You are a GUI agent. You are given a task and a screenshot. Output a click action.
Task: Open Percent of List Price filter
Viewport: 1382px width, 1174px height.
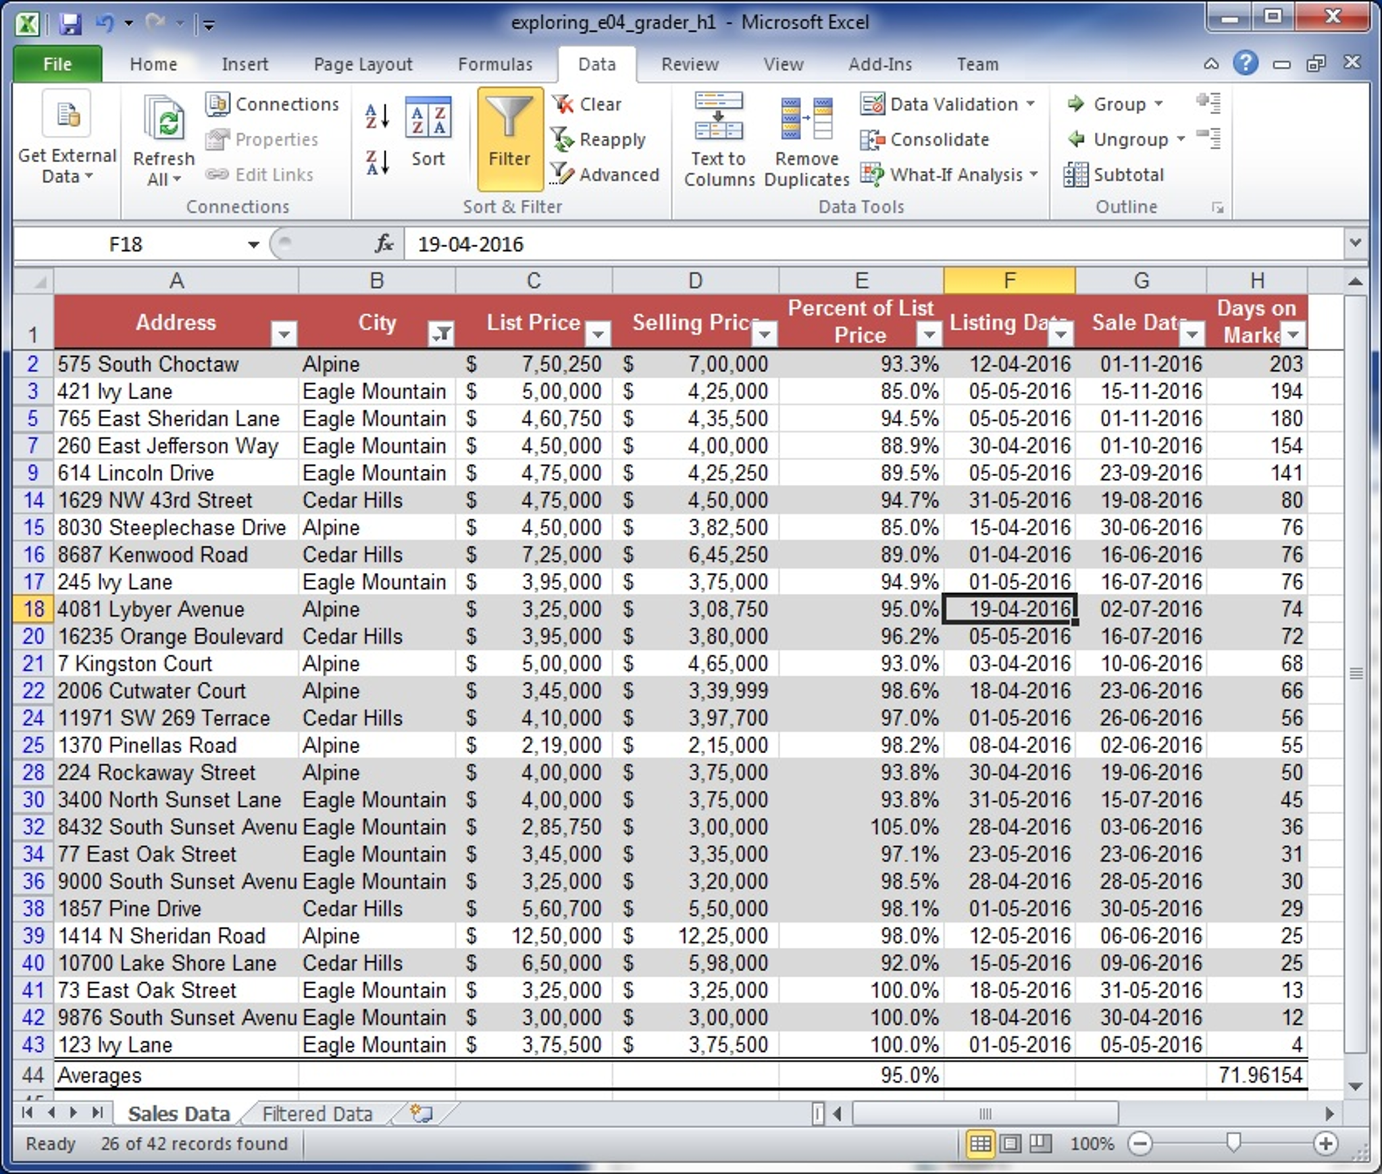point(929,334)
